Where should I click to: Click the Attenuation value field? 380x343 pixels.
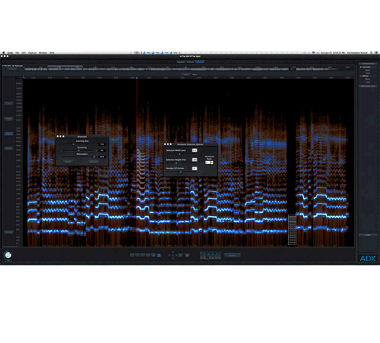[x=102, y=157]
